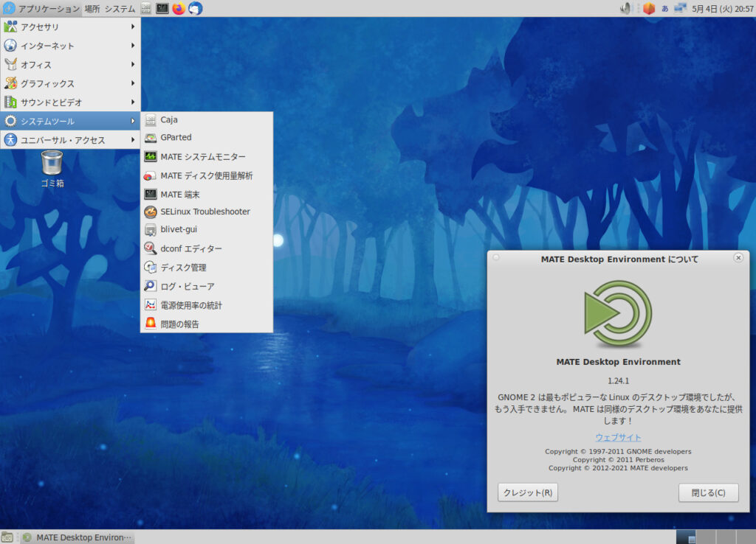Click the あ input method indicator

click(x=665, y=8)
